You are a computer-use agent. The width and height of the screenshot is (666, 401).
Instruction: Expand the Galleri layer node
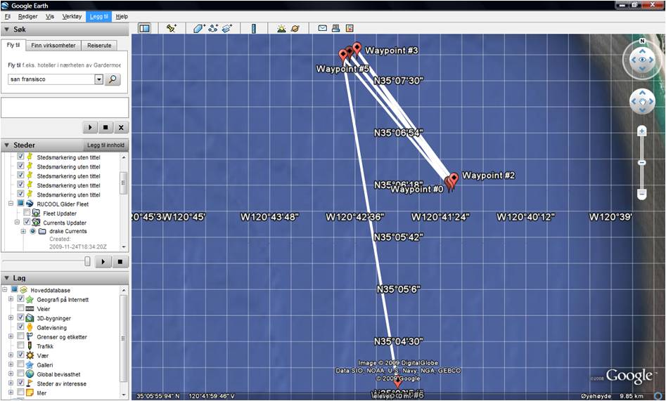pos(11,364)
